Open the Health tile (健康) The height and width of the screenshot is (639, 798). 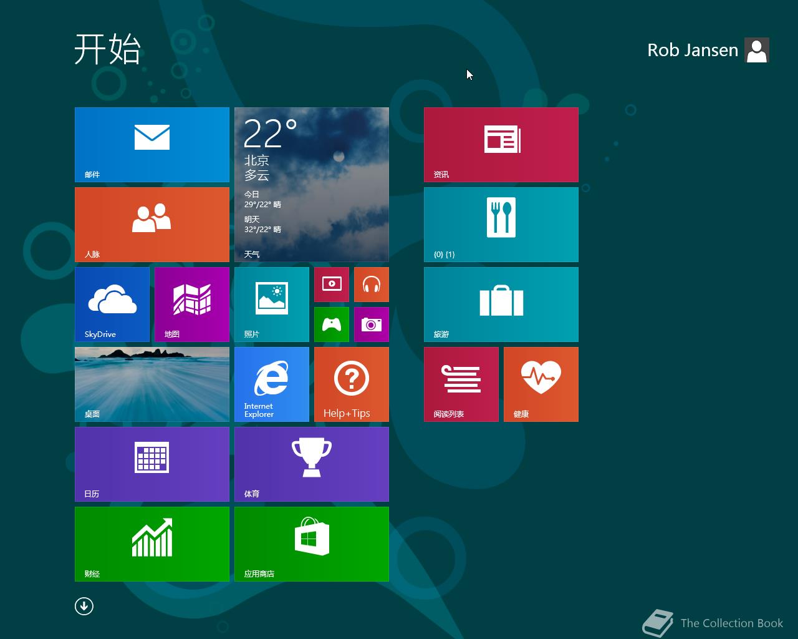point(541,384)
